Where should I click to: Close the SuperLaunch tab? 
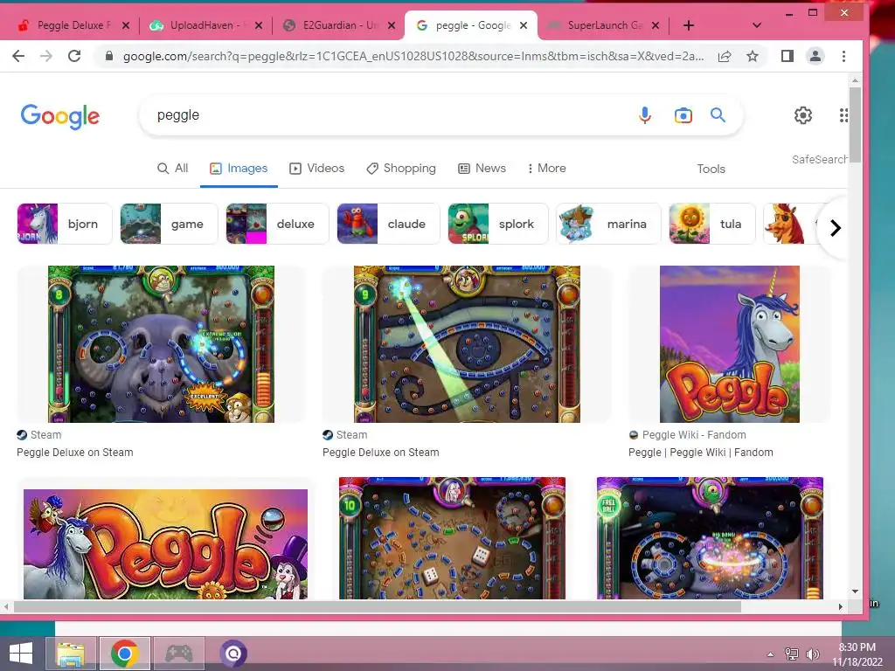[x=656, y=25]
